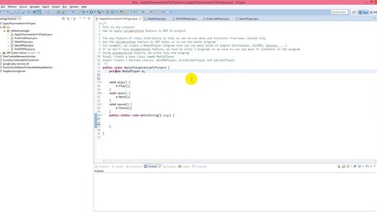
Task: Select WinDVDPlayer.java in Package Explorer
Action: [25, 49]
